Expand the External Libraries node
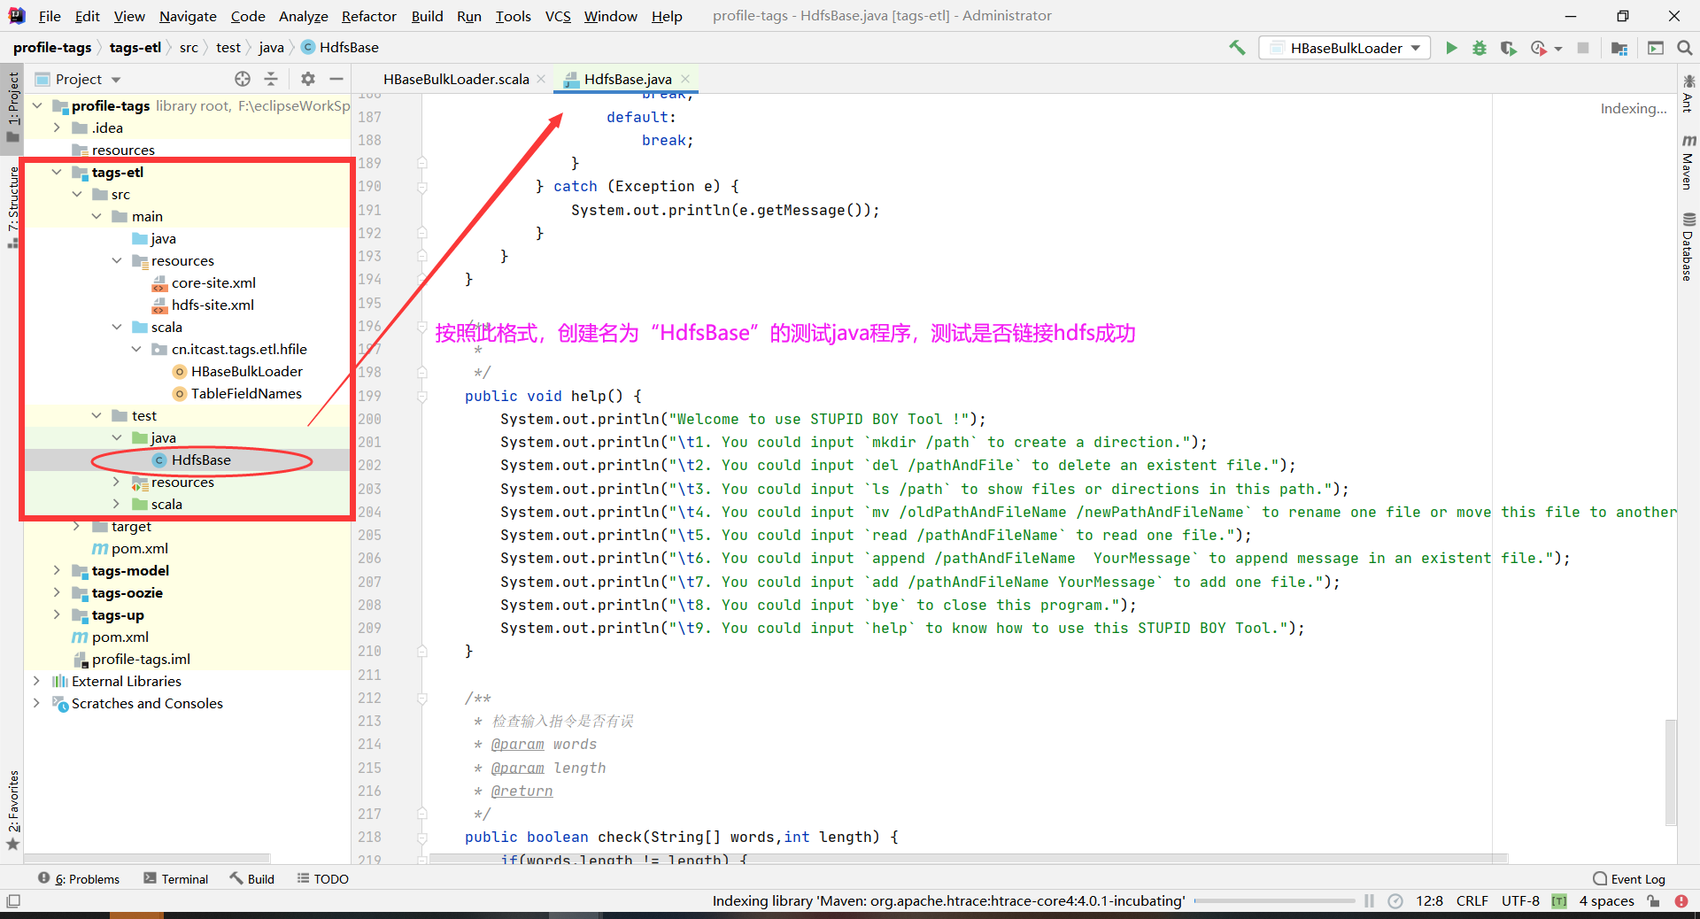This screenshot has height=919, width=1700. click(x=36, y=681)
